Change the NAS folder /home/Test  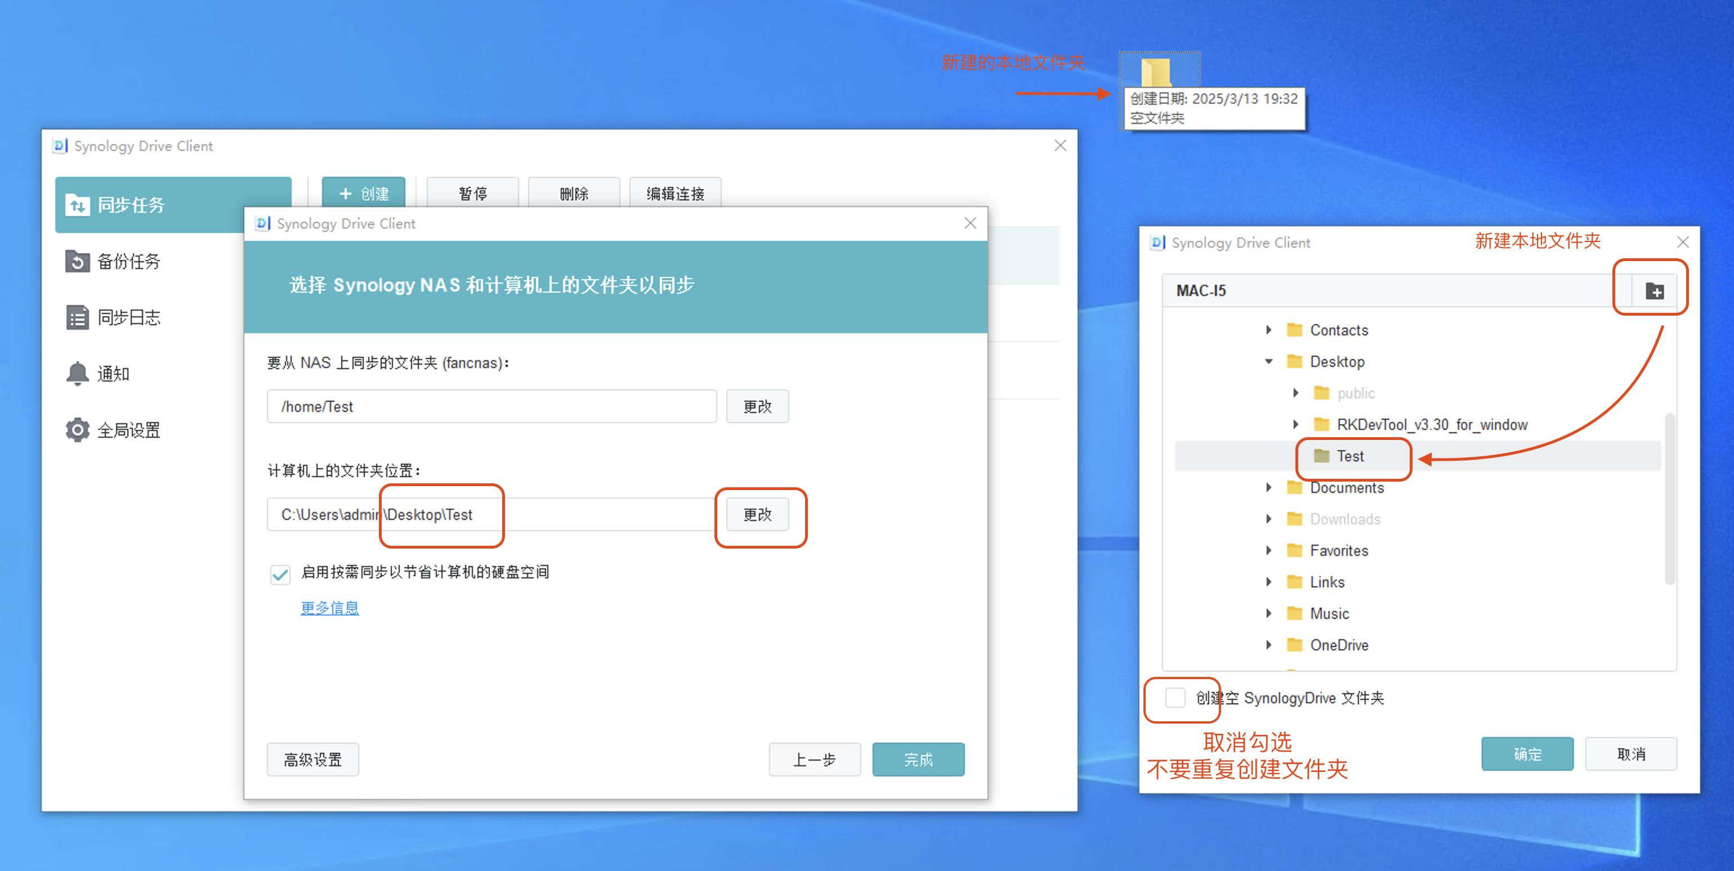coord(757,406)
